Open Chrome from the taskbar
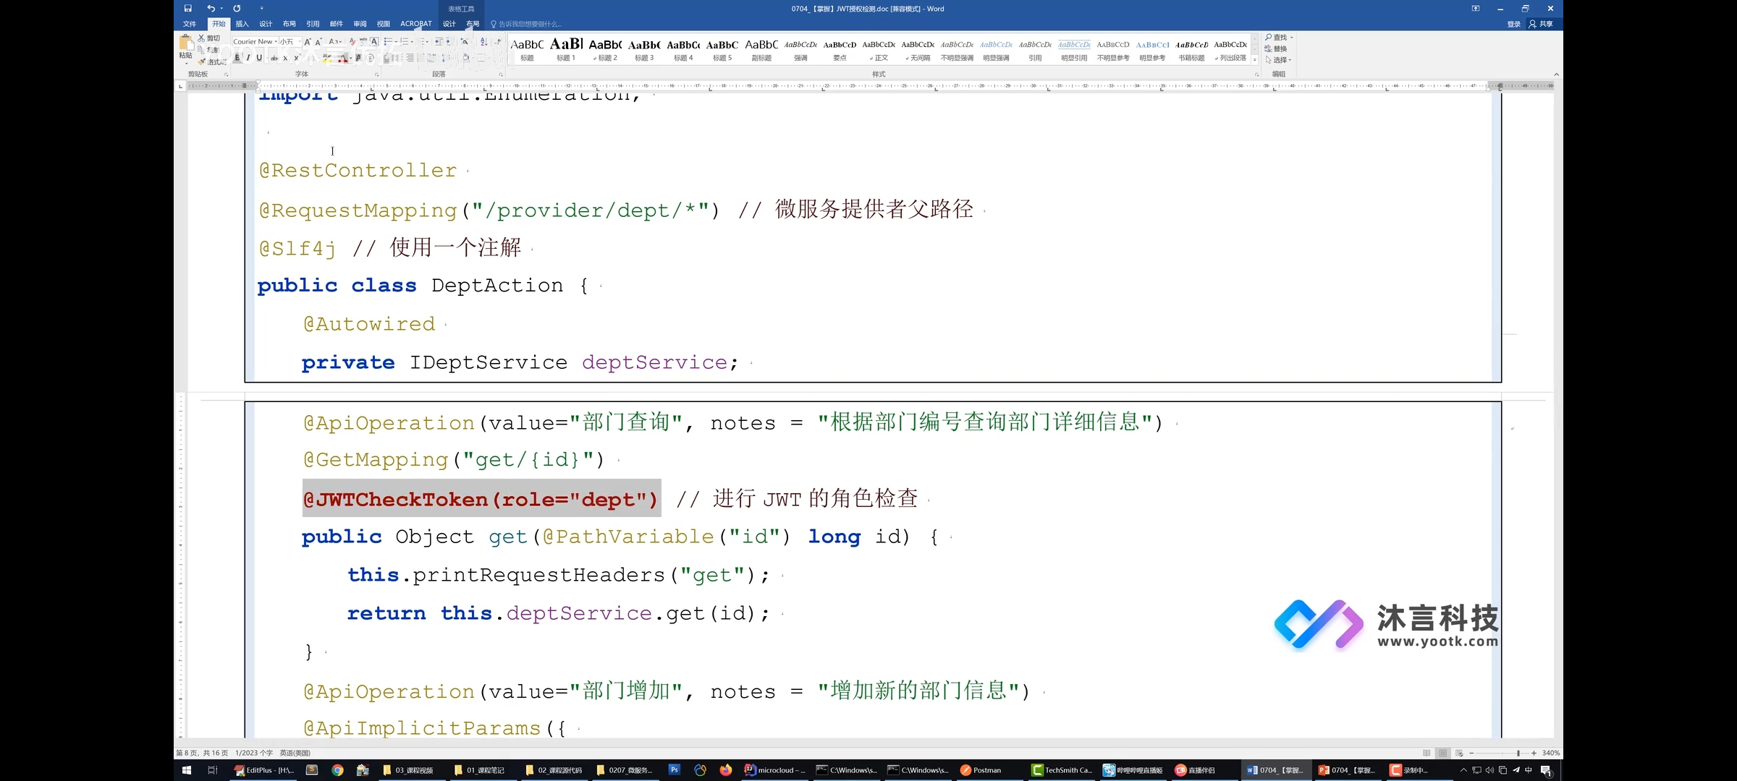 tap(337, 770)
